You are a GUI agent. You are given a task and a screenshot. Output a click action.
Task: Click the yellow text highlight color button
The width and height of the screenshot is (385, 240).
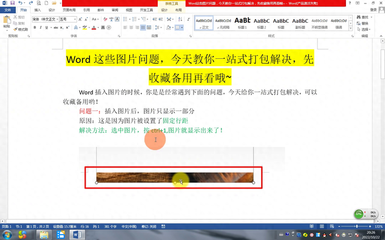click(85, 28)
